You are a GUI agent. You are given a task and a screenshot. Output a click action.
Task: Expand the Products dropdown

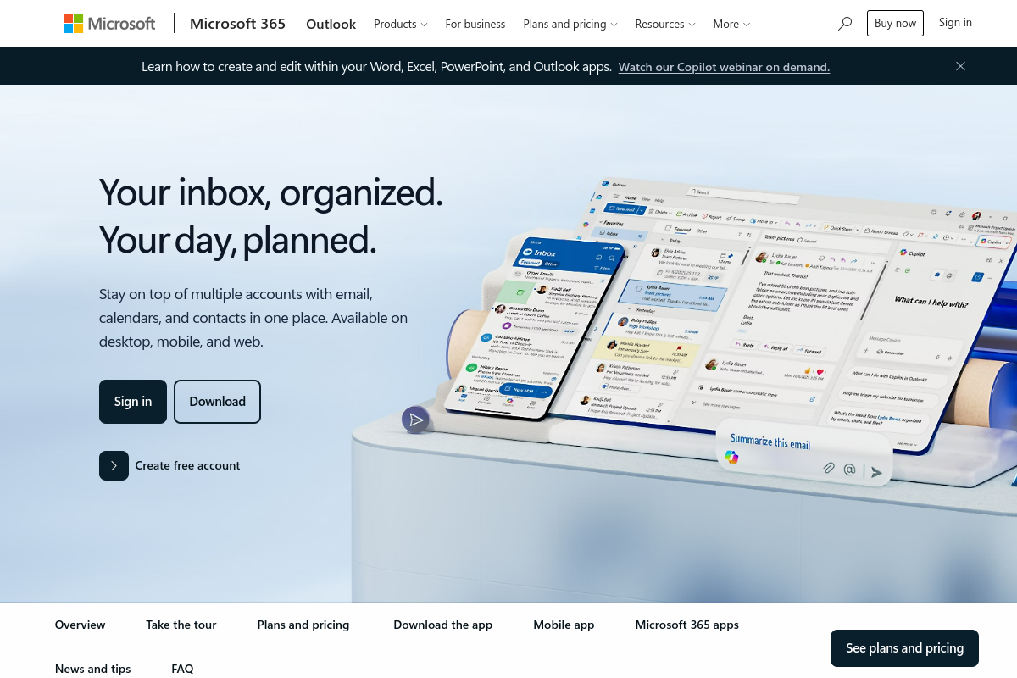point(400,24)
